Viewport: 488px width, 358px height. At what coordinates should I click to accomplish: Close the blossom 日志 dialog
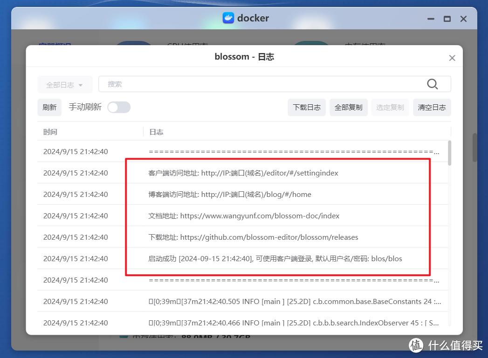pos(452,58)
